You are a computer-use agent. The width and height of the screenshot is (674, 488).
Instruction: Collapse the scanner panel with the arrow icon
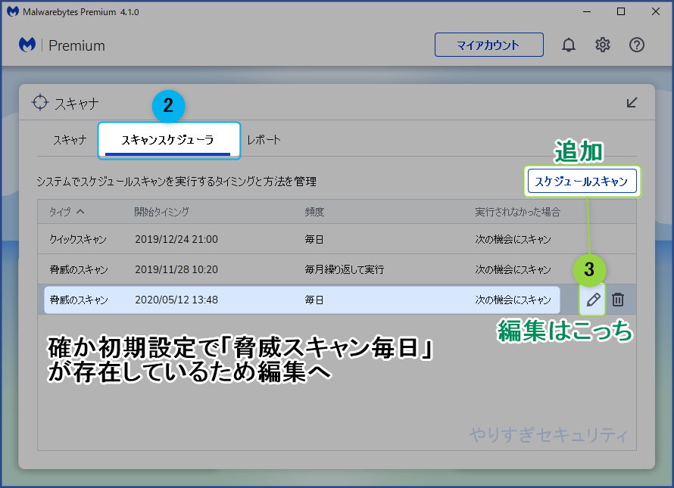632,102
